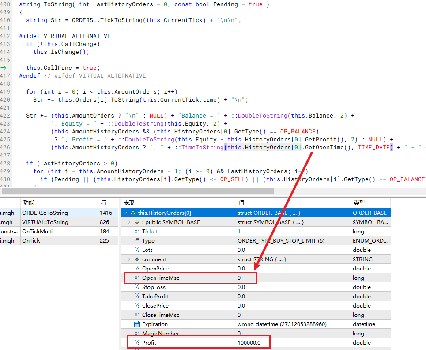Viewport: 426px width, 350px height.
Task: Click the 值 column header
Action: pos(294,202)
